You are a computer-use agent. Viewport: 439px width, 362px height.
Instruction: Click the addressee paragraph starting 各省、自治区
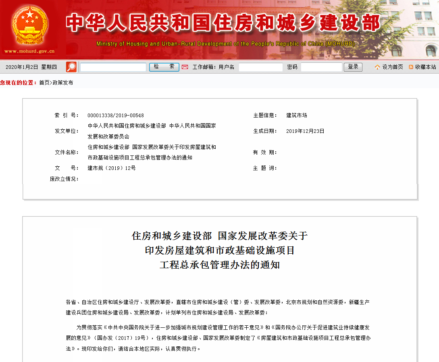(x=218, y=307)
